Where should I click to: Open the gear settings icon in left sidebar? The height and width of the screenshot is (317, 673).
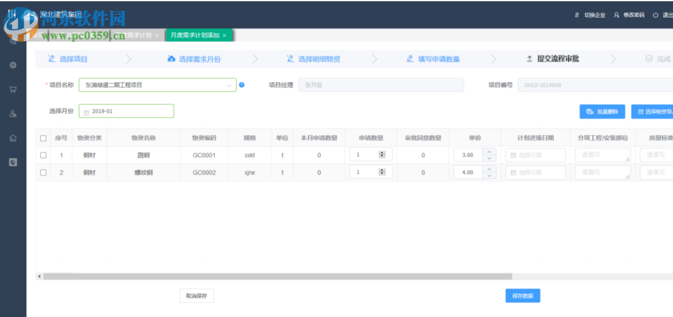(13, 66)
